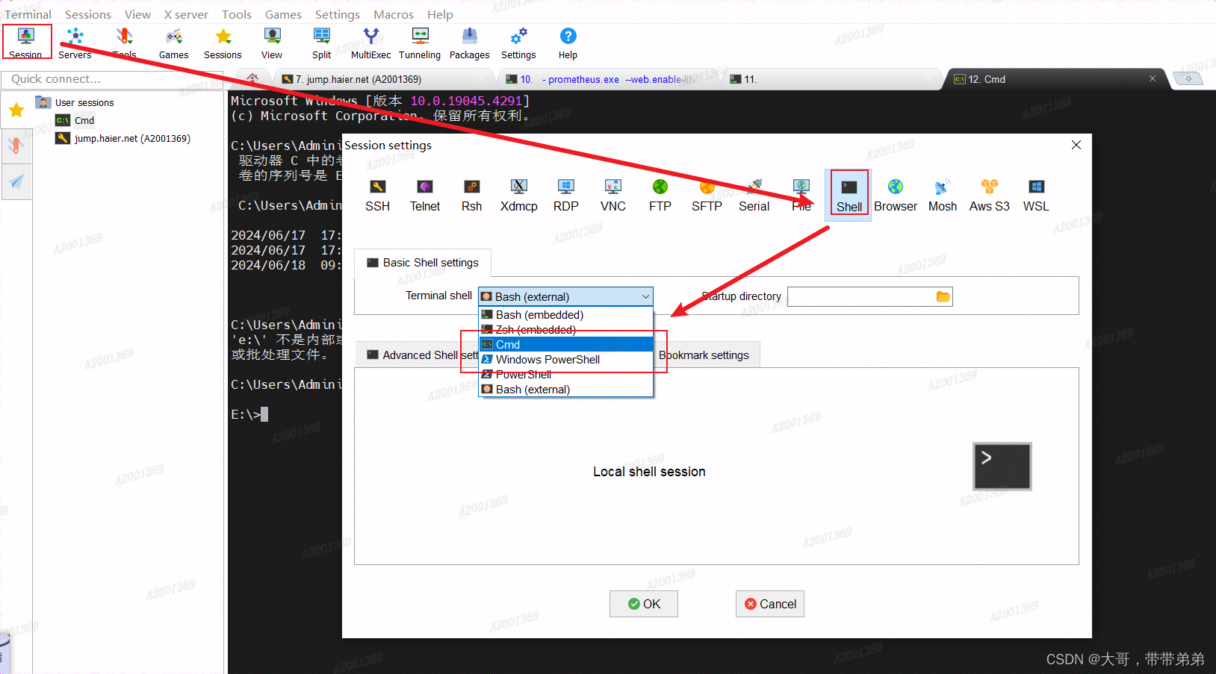Click Cancel in Session settings
The image size is (1216, 674).
770,604
